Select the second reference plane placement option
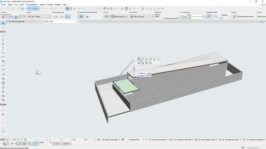The width and height of the screenshot is (266, 149). (x=87, y=17)
